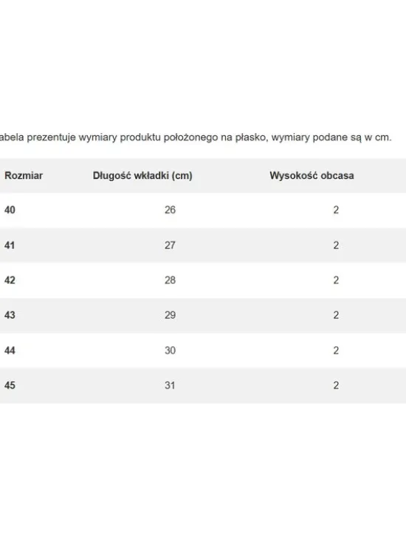Select size 43 row label

pos(10,315)
